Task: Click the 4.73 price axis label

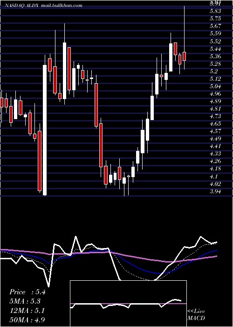Action: pyautogui.click(x=215, y=116)
